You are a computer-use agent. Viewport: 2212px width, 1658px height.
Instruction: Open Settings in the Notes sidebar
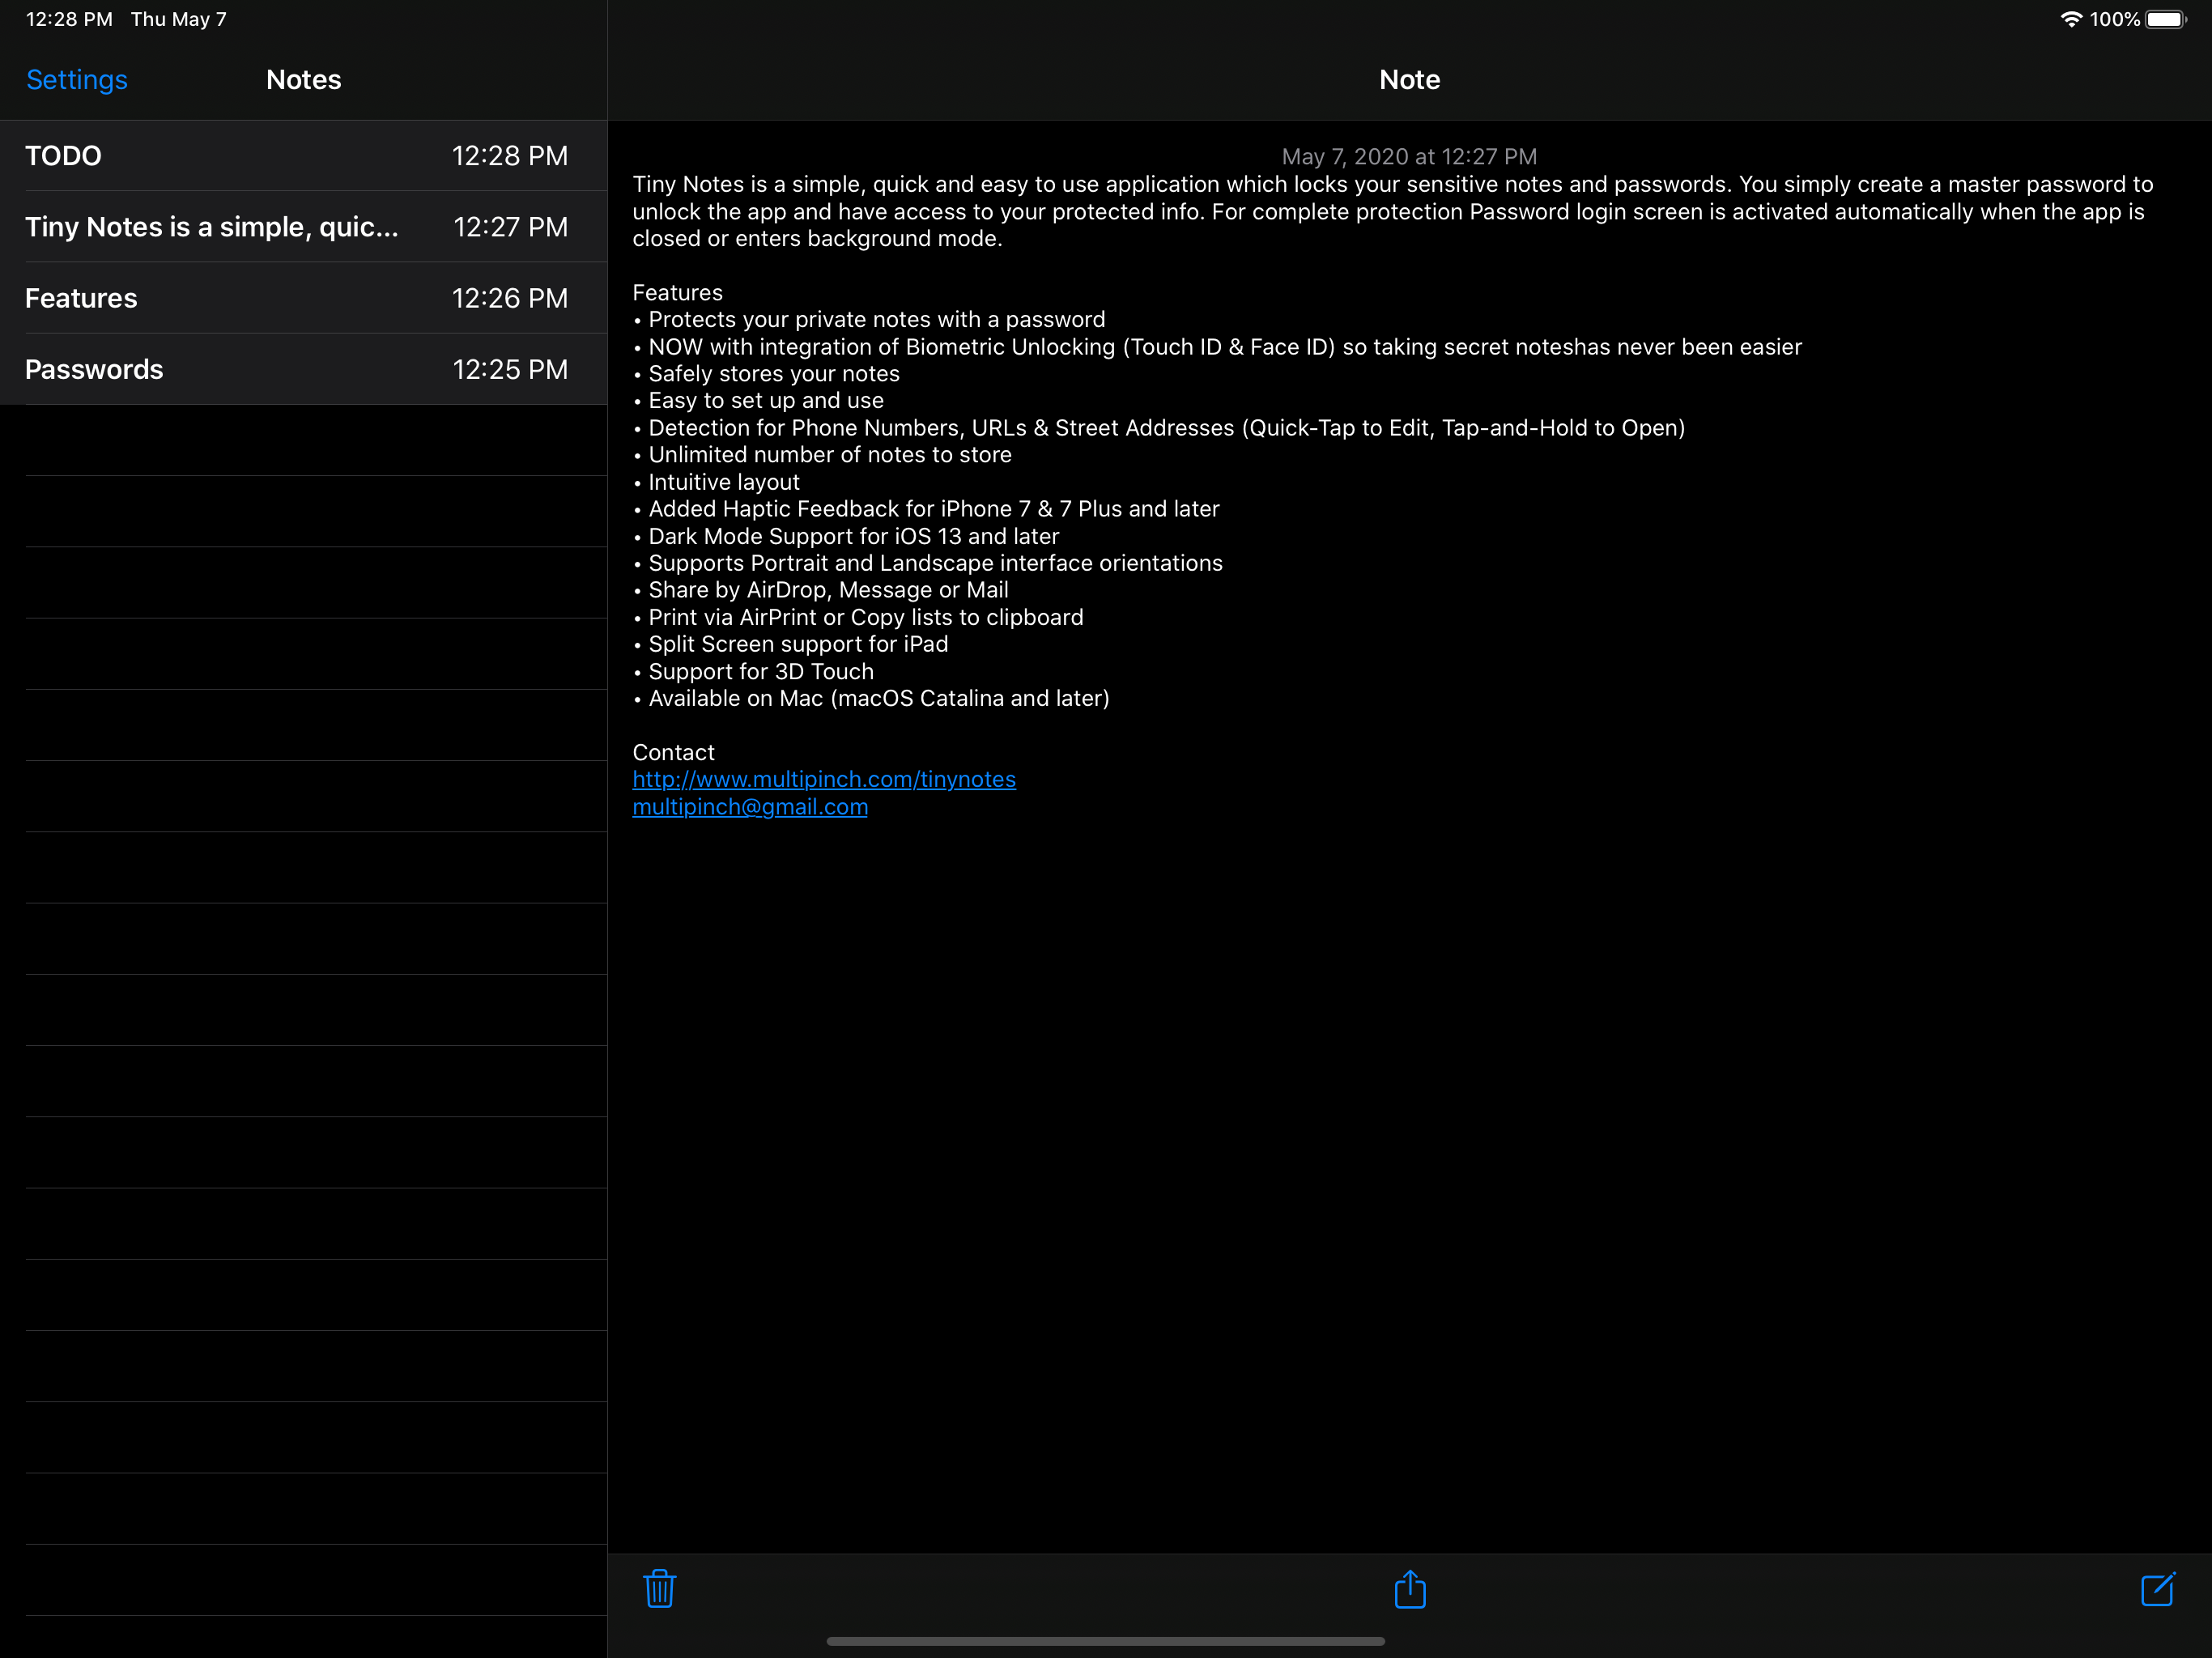pyautogui.click(x=77, y=80)
